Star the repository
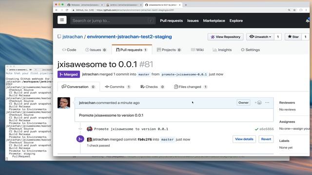 click(x=293, y=37)
